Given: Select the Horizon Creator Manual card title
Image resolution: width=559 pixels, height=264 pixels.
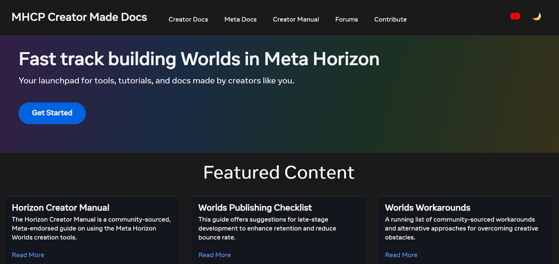Looking at the screenshot, I should pos(60,208).
